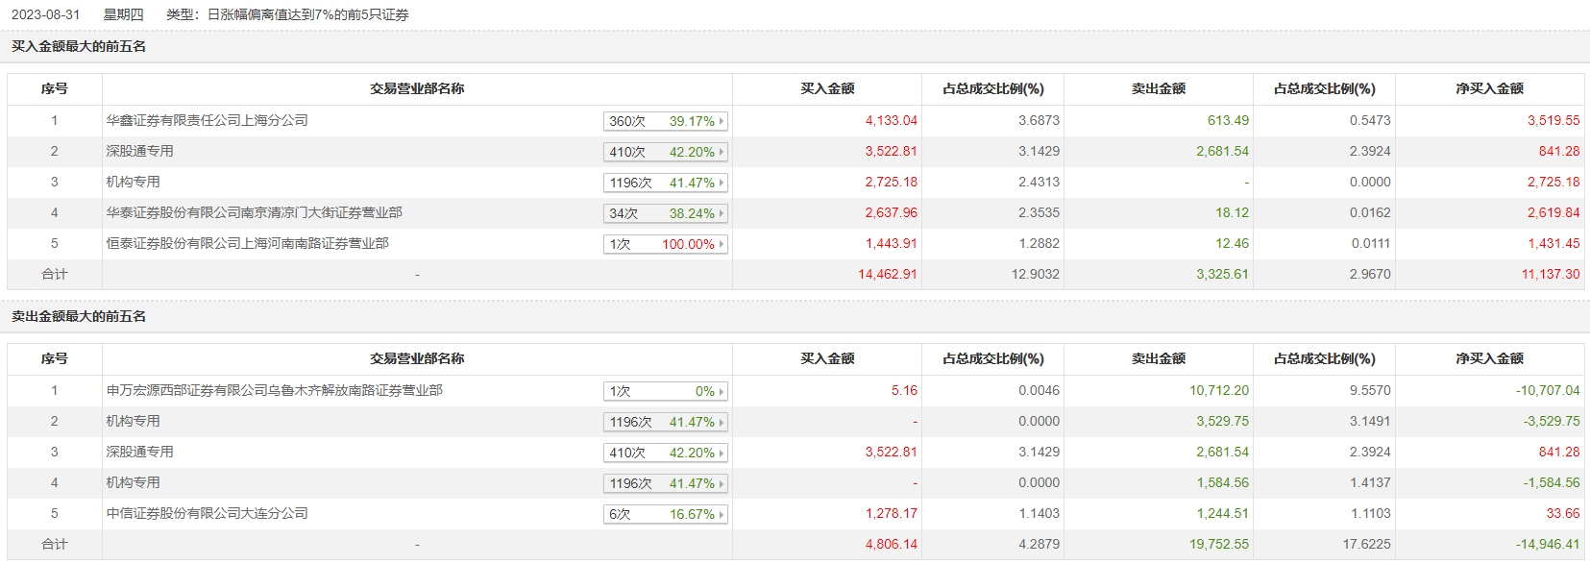Click the date 2023-08-31 at the top
This screenshot has width=1590, height=564.
(45, 14)
